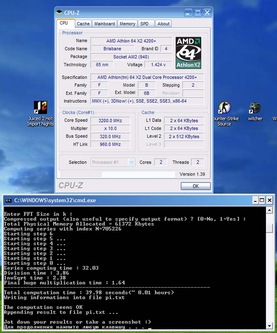Click the Package value Socket AM2 (940)
Screen dimensions: 277x333
(x=131, y=57)
